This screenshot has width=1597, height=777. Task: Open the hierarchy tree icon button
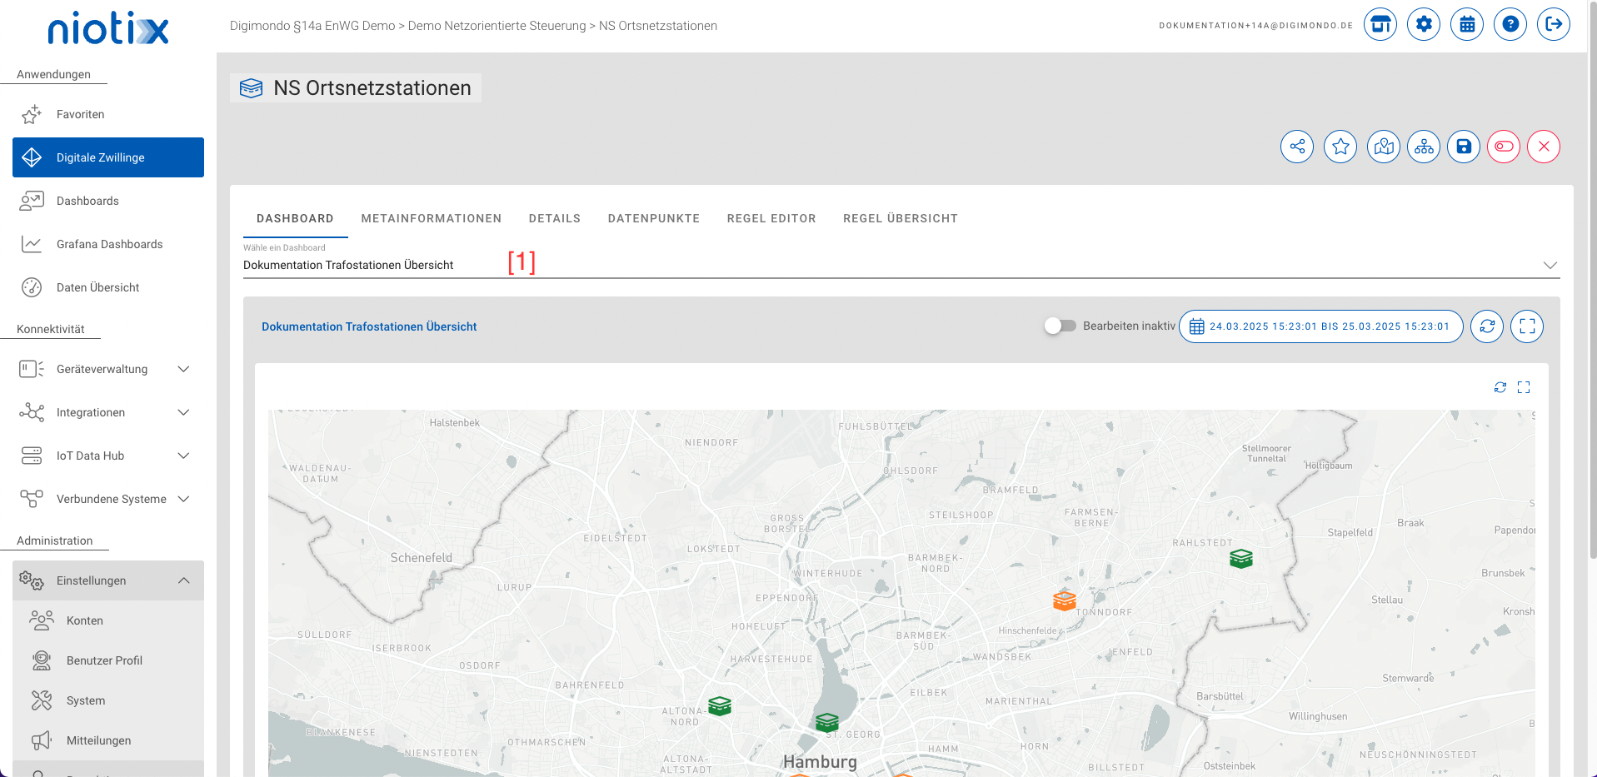(1424, 147)
